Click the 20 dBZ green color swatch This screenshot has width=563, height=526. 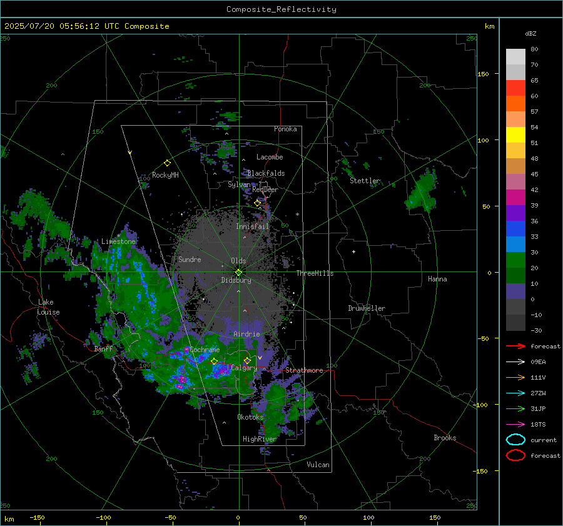coord(515,275)
